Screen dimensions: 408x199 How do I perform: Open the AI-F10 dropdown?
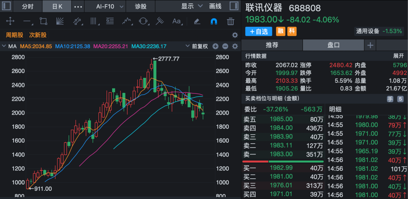point(110,6)
